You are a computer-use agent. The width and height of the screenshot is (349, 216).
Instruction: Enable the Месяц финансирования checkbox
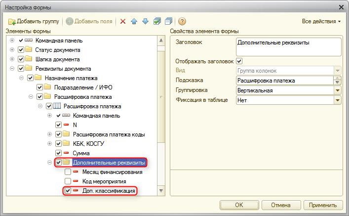(x=68, y=172)
